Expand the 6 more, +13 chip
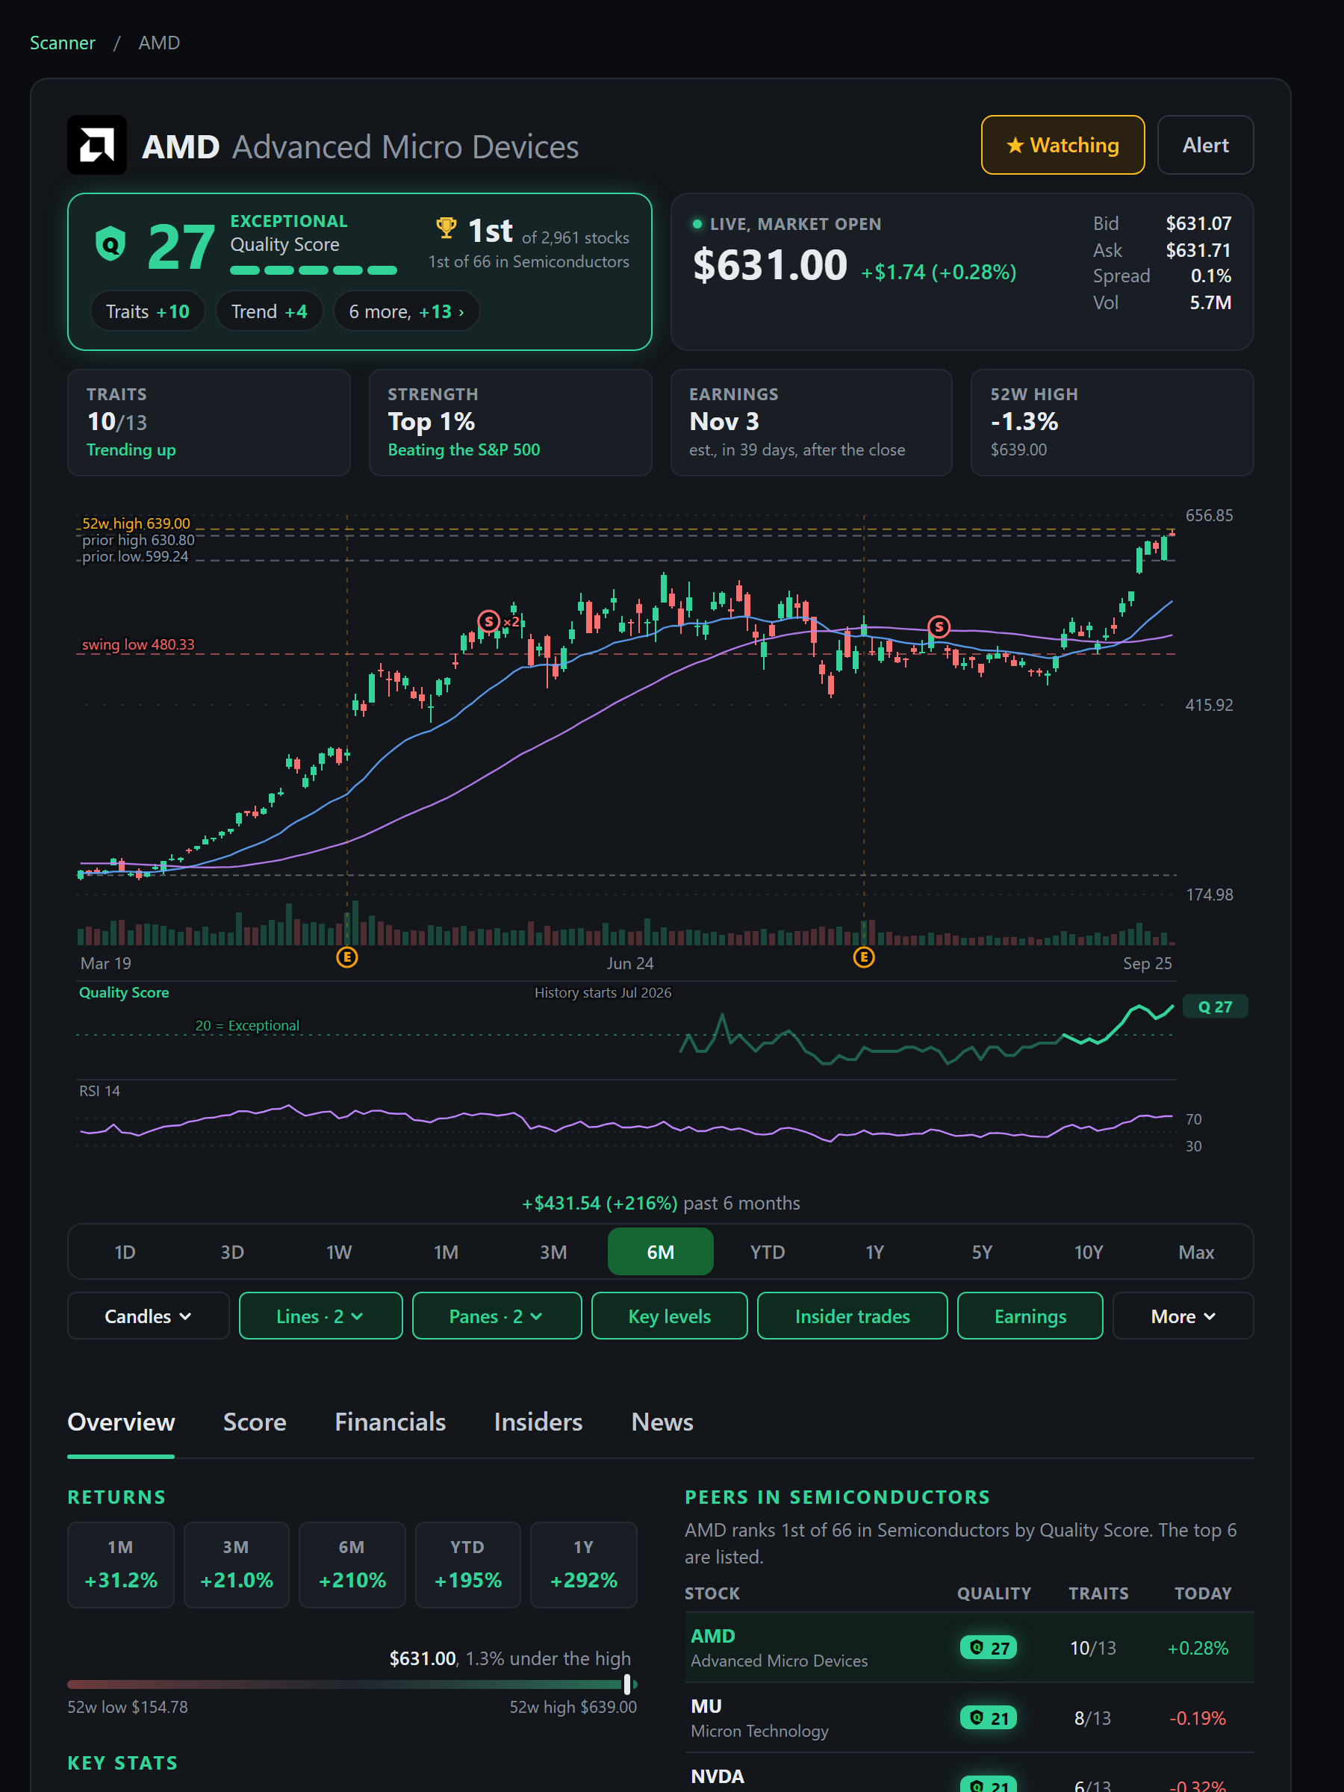 tap(406, 311)
